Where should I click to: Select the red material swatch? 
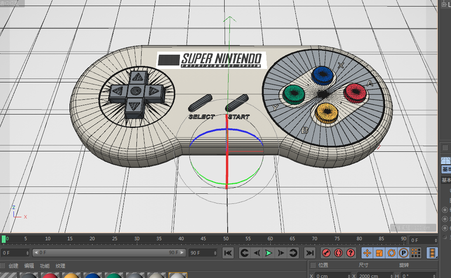click(x=50, y=276)
